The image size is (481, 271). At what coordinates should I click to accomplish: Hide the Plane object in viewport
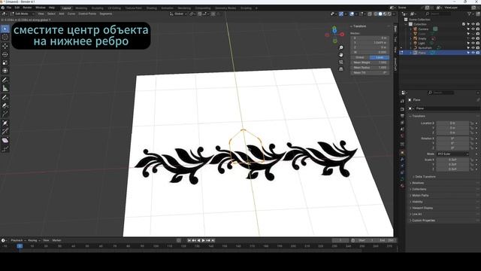[473, 53]
